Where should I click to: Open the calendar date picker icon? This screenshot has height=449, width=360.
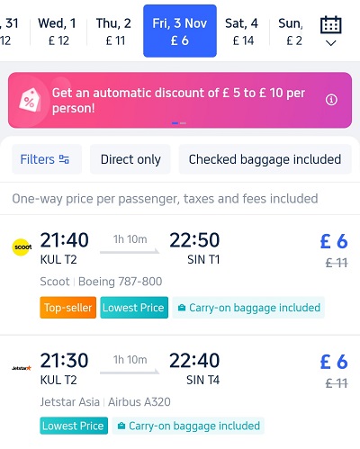pos(330,24)
